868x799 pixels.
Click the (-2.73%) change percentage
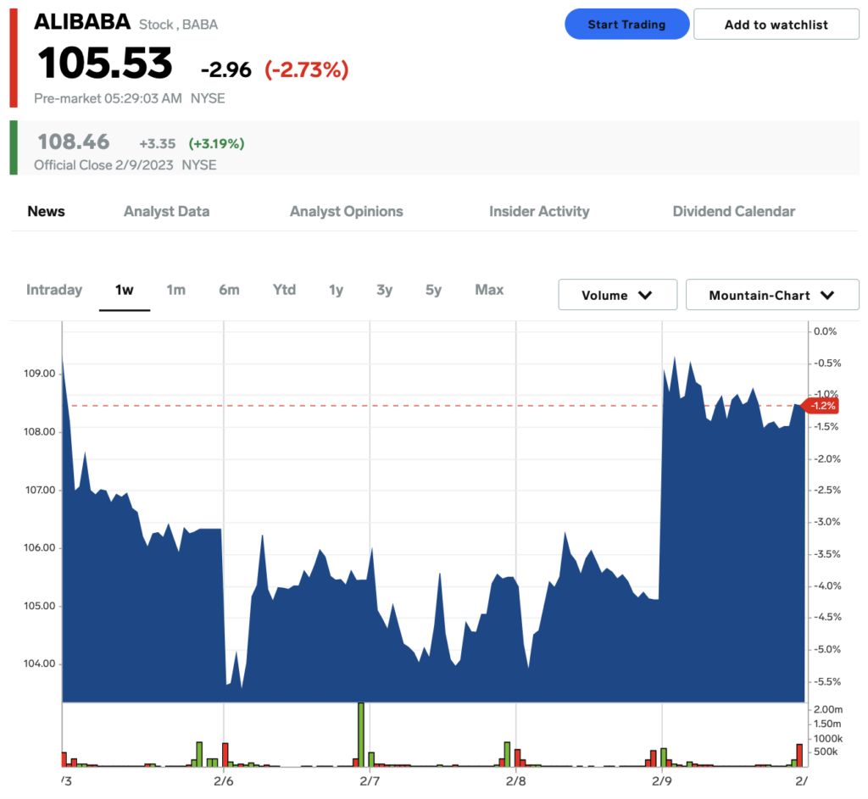[307, 69]
